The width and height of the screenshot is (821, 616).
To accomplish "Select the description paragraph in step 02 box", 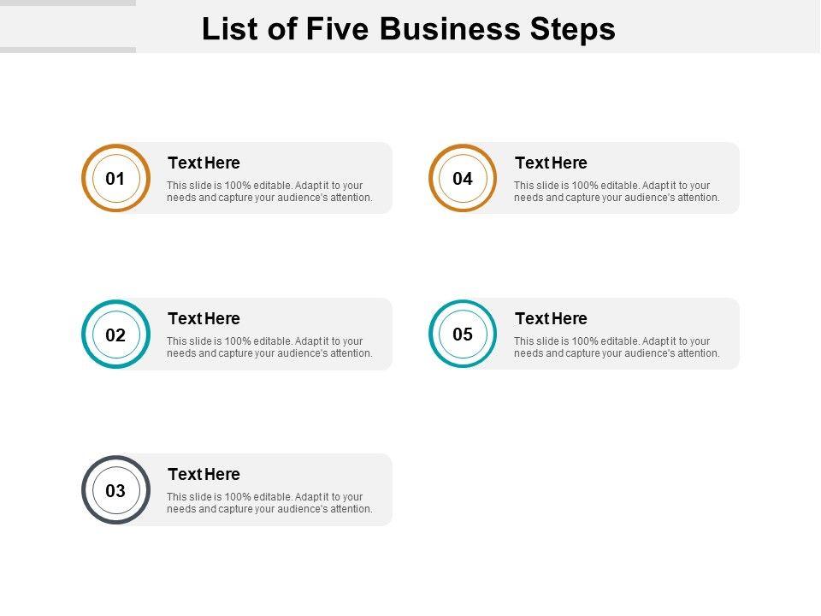I will point(269,347).
